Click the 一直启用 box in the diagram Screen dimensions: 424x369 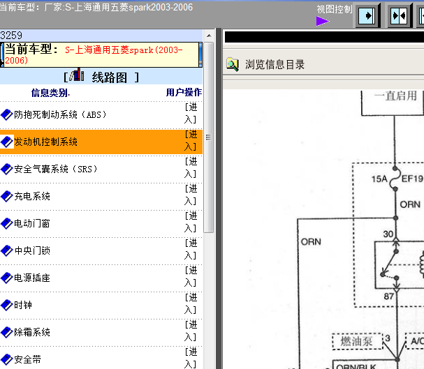(x=393, y=104)
